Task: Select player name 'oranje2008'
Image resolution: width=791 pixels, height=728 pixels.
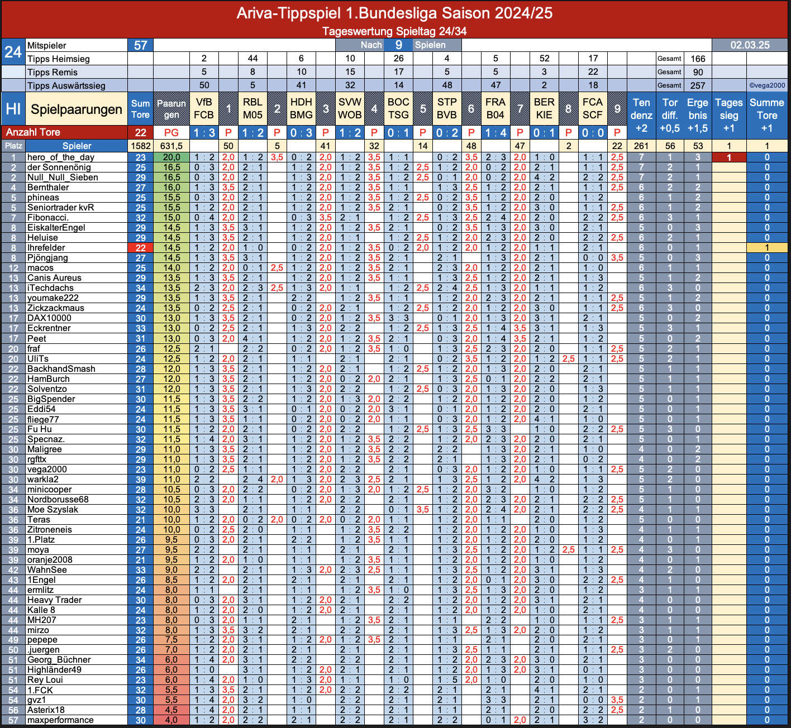Action: tap(50, 560)
